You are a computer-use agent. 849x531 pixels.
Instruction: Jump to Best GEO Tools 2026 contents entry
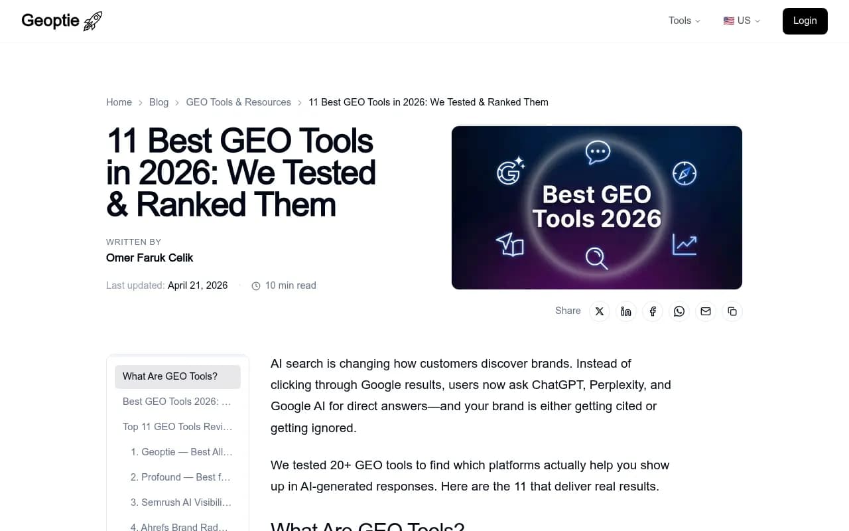(178, 402)
